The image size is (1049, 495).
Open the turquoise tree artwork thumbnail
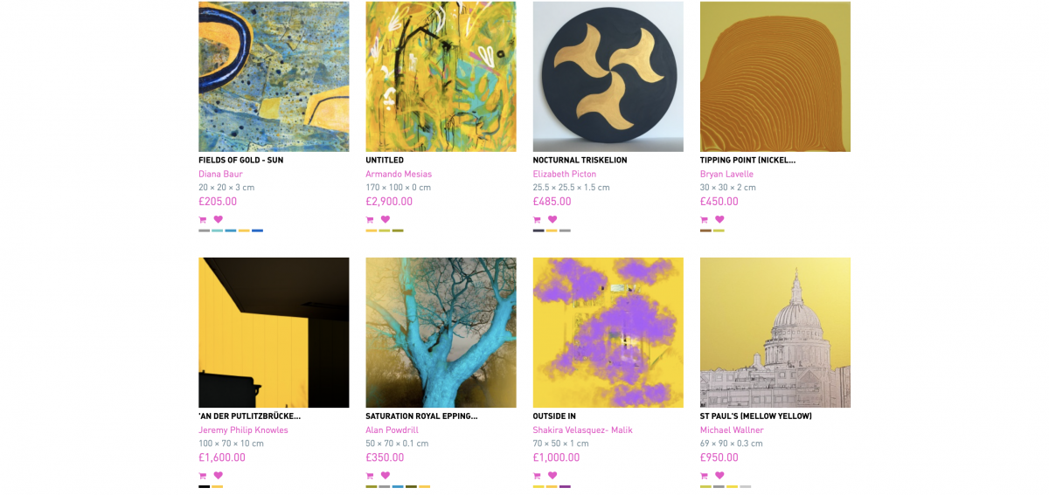coord(441,333)
